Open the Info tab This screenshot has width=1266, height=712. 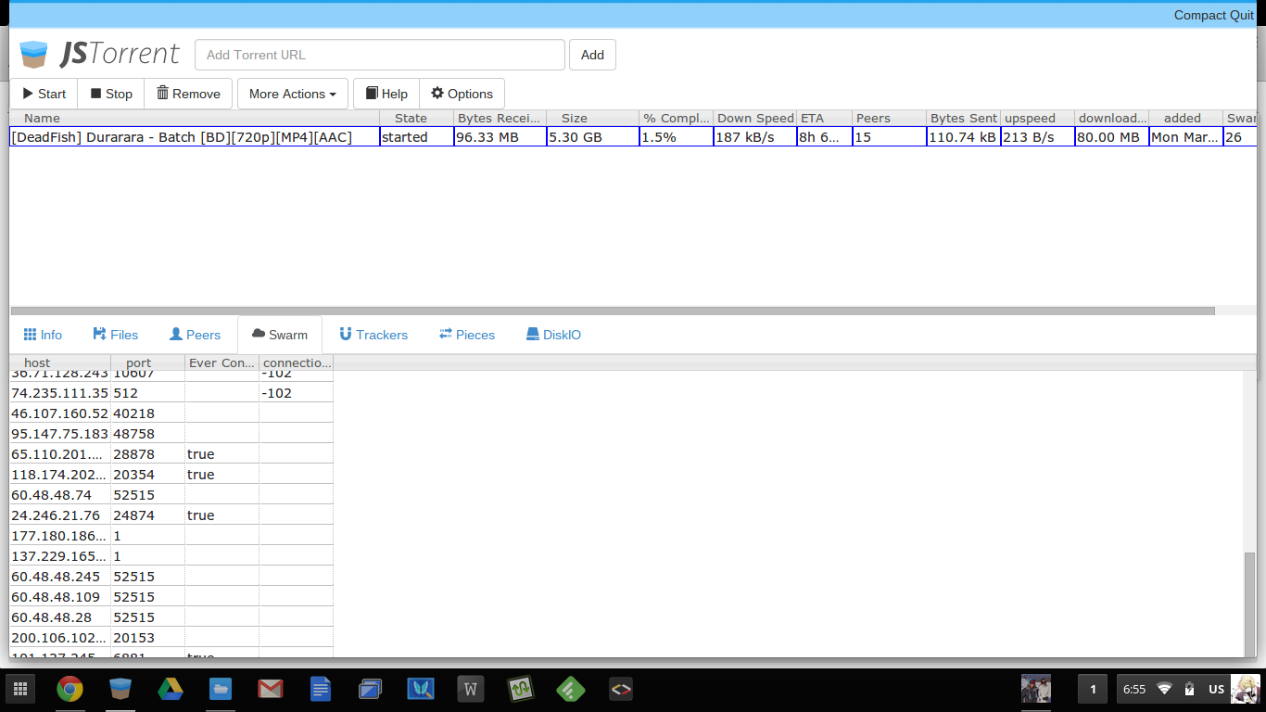click(x=43, y=335)
